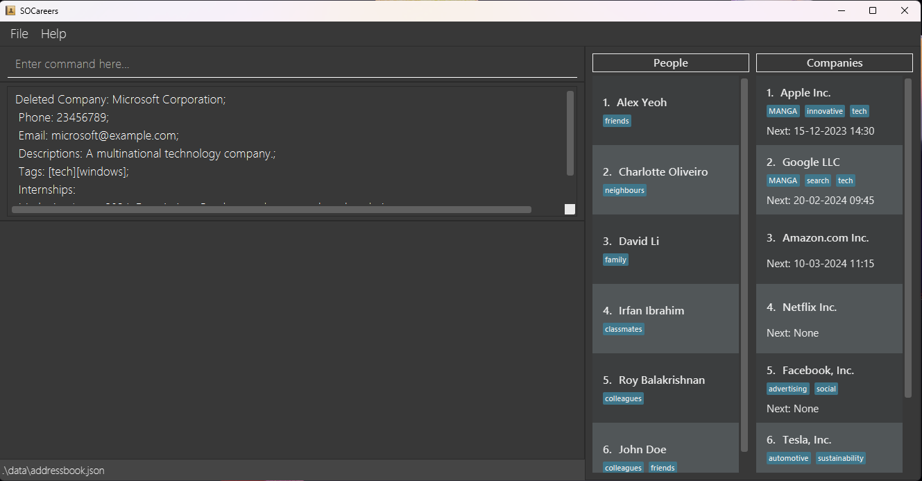
Task: Click the classmates tag under Irfan Ibrahim
Action: [623, 328]
